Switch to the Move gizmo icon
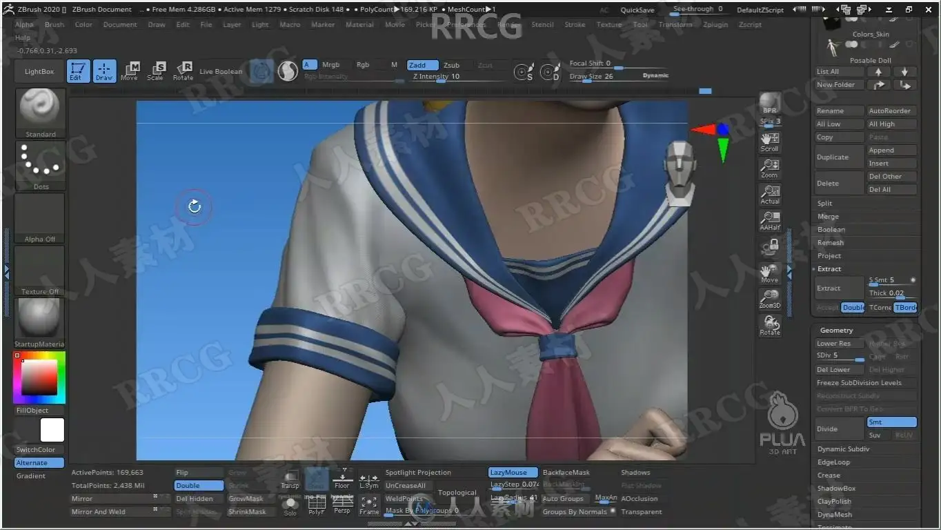The width and height of the screenshot is (941, 530). click(129, 71)
